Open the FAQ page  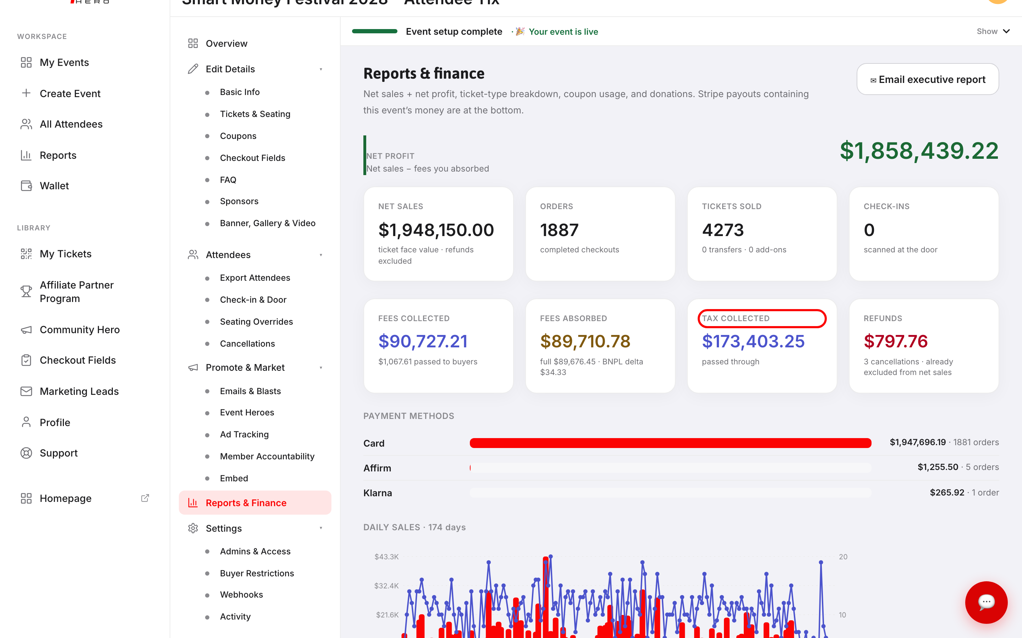tap(228, 180)
